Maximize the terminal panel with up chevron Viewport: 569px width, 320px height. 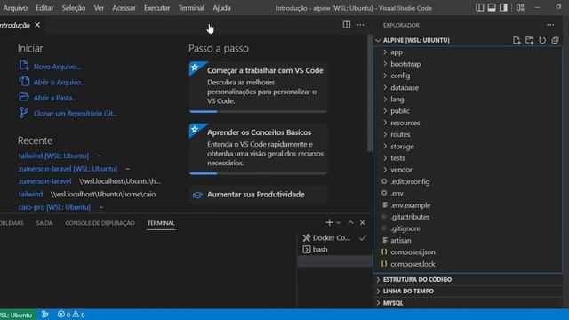point(350,223)
